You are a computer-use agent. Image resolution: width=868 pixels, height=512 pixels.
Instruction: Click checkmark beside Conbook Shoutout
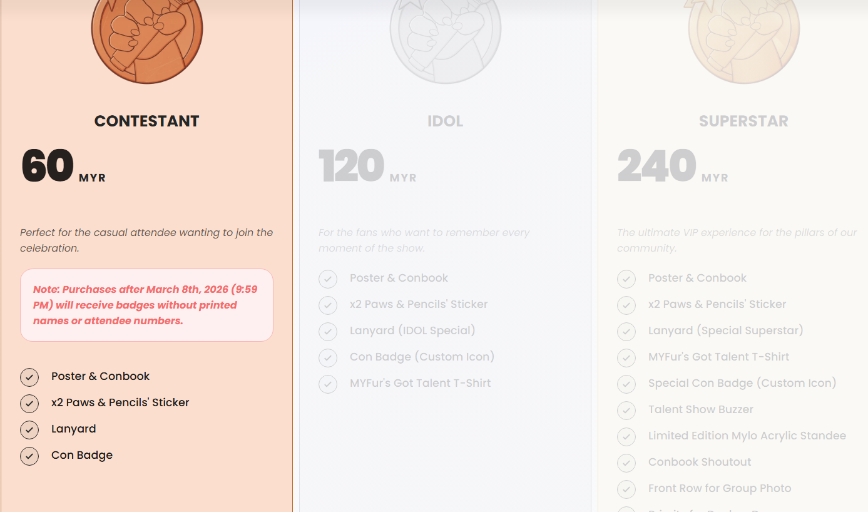(626, 463)
